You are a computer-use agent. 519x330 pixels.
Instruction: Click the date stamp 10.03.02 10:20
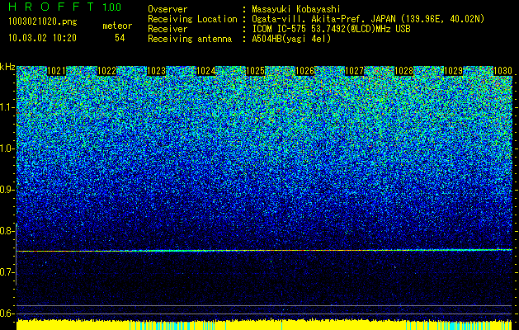tap(42, 38)
